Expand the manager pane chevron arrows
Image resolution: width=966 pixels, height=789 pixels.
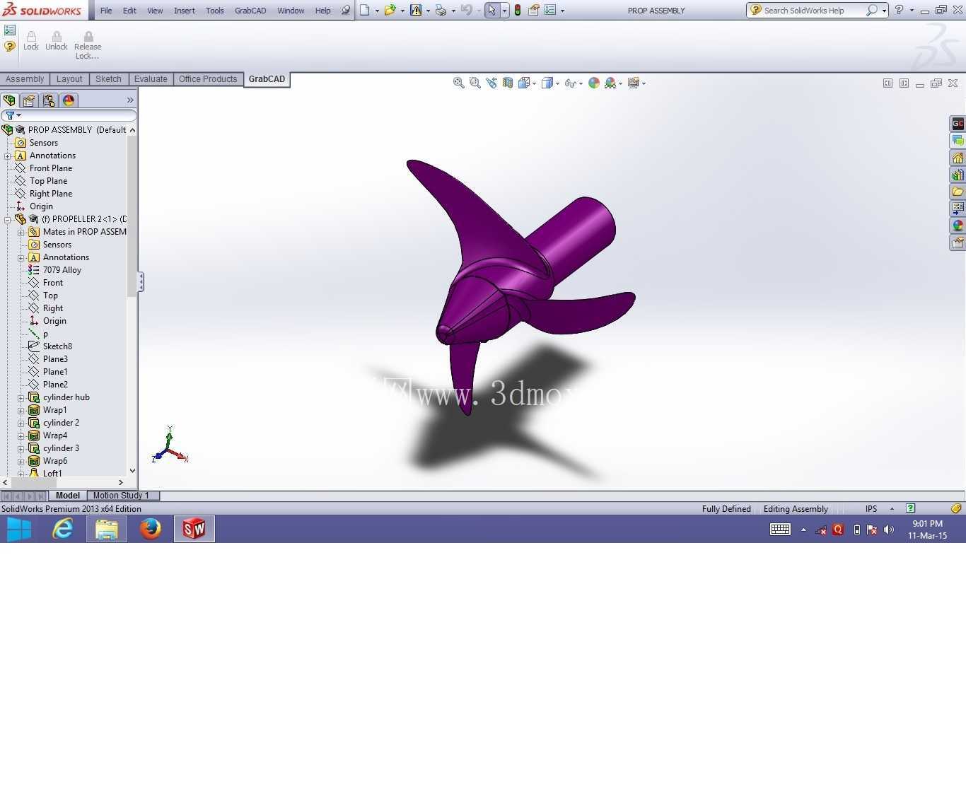pyautogui.click(x=130, y=100)
